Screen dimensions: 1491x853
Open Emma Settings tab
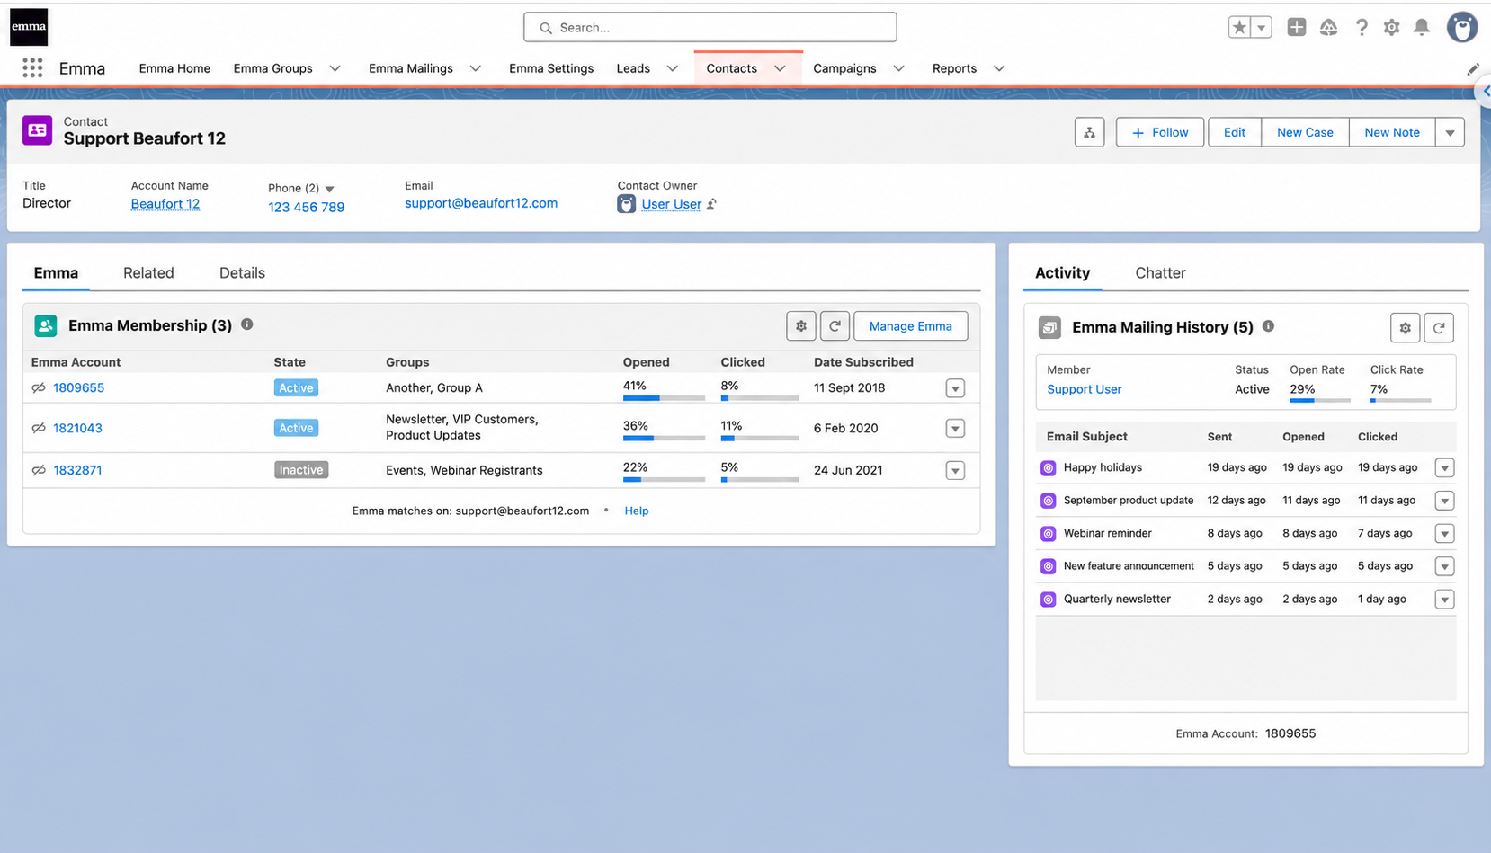coord(551,68)
